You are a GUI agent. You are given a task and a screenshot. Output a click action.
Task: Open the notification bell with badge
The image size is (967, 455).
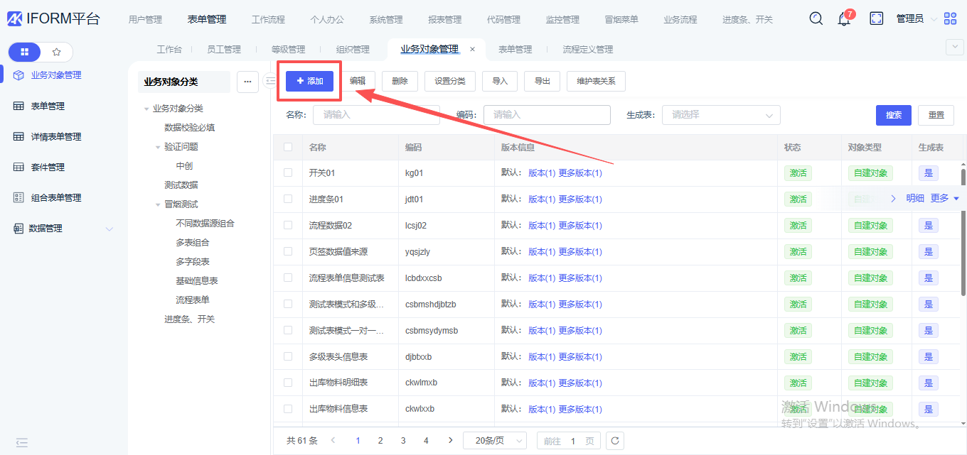click(x=844, y=19)
